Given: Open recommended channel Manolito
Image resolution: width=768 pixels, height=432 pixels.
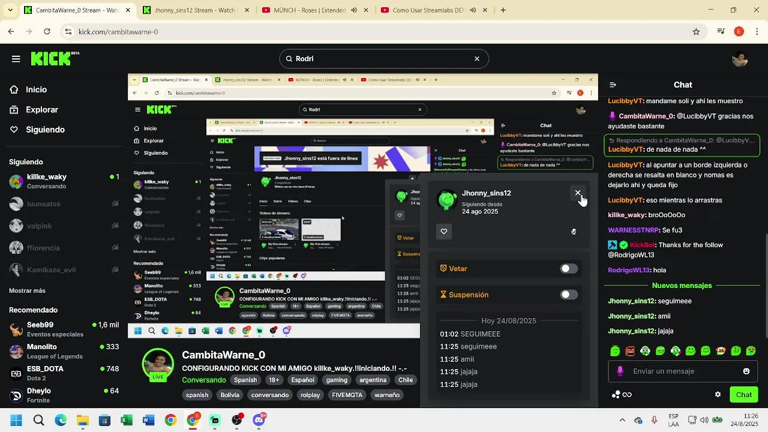Looking at the screenshot, I should (64, 351).
